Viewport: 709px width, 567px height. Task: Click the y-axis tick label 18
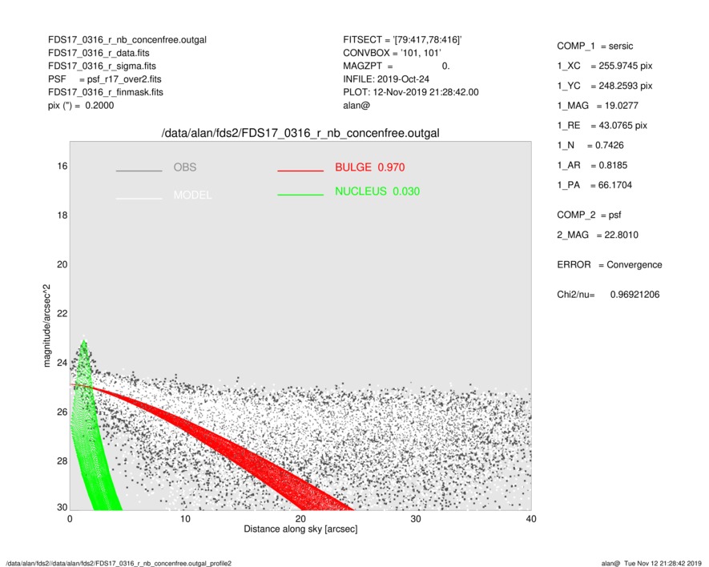coord(62,215)
